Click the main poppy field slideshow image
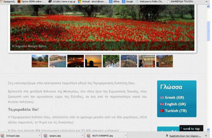The image size is (212, 138). pyautogui.click(x=102, y=28)
